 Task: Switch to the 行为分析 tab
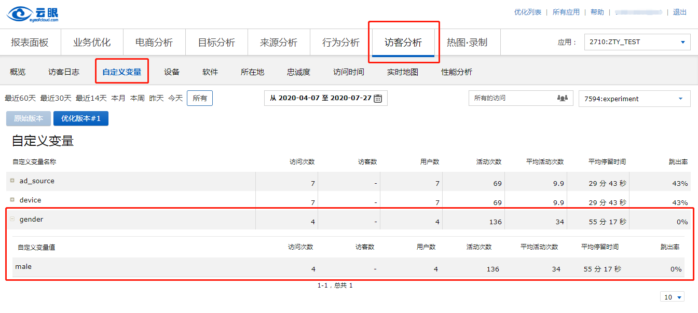(x=340, y=43)
